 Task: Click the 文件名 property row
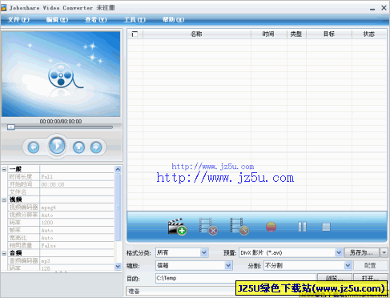click(61, 192)
